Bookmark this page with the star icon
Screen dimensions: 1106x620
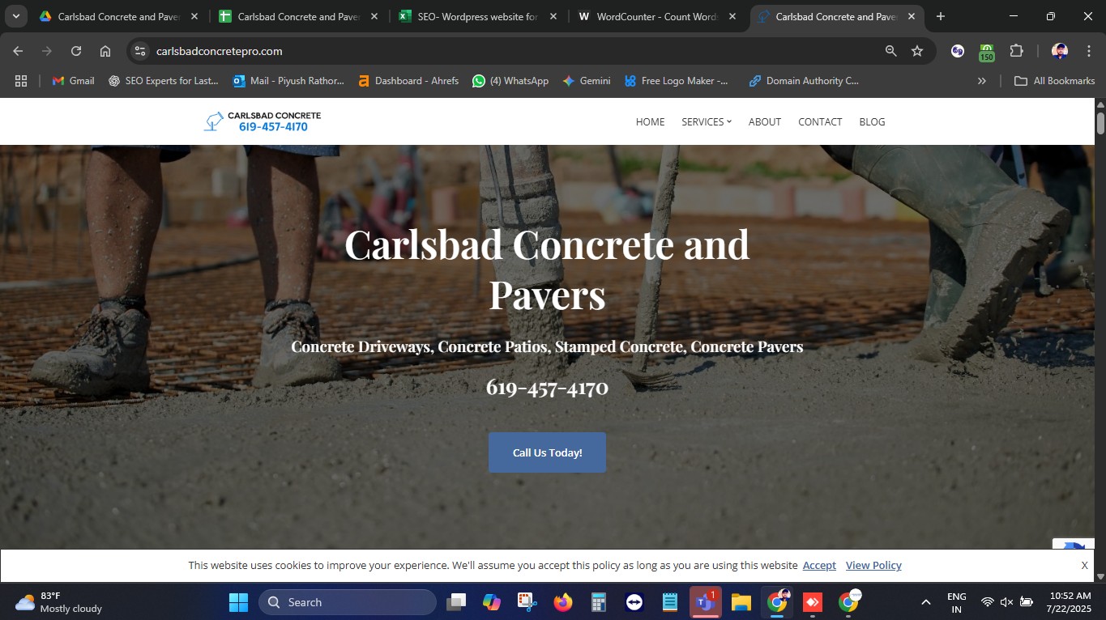pos(917,51)
